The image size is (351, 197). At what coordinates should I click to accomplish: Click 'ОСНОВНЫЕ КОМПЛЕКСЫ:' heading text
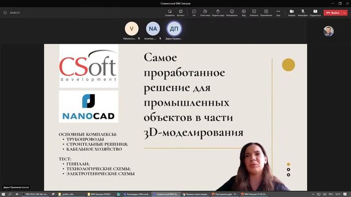coord(88,135)
